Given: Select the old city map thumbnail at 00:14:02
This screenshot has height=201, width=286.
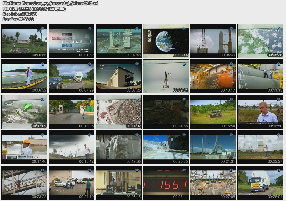Looking at the screenshot, I should [x=118, y=112].
